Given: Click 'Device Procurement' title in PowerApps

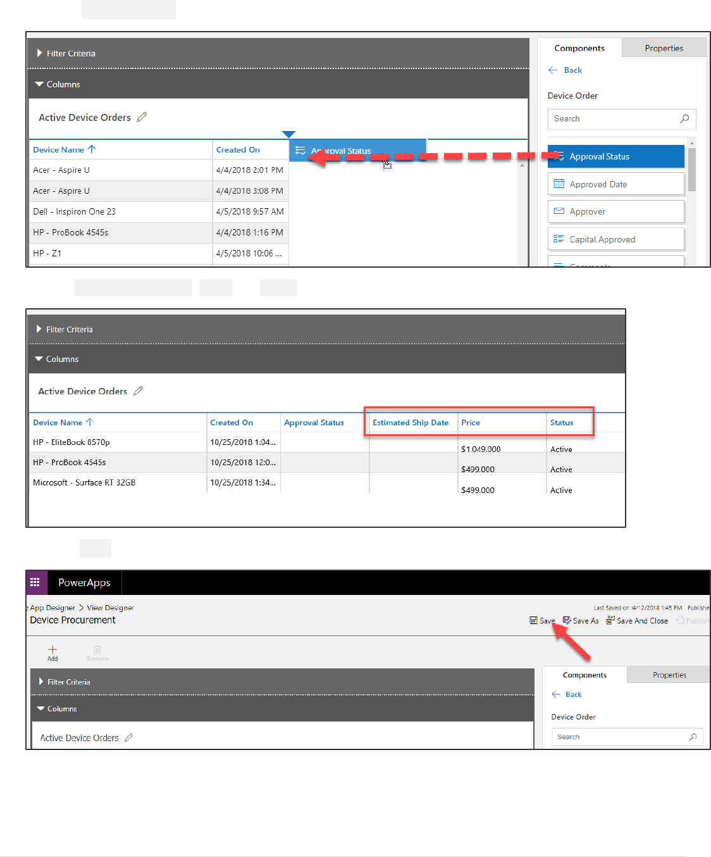Looking at the screenshot, I should (x=73, y=620).
